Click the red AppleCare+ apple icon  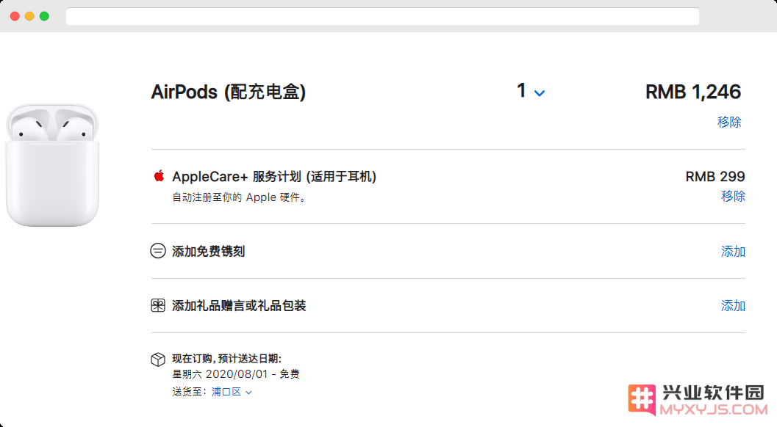pyautogui.click(x=159, y=176)
